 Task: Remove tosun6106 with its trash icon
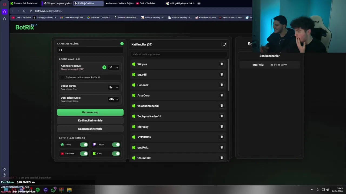pos(222,158)
